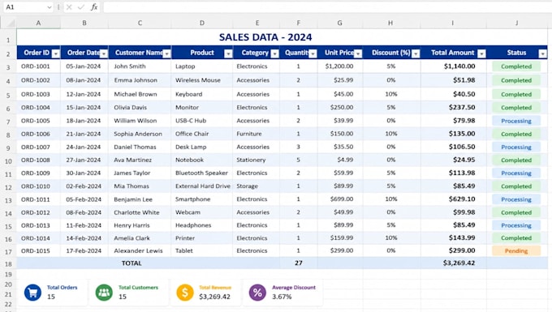
Task: Open the Order Date filter dropdown
Action: click(x=104, y=53)
